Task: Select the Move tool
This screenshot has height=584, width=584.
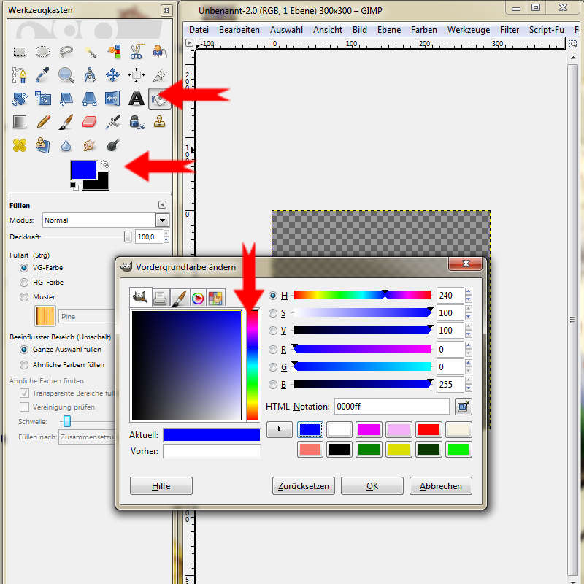Action: [113, 75]
